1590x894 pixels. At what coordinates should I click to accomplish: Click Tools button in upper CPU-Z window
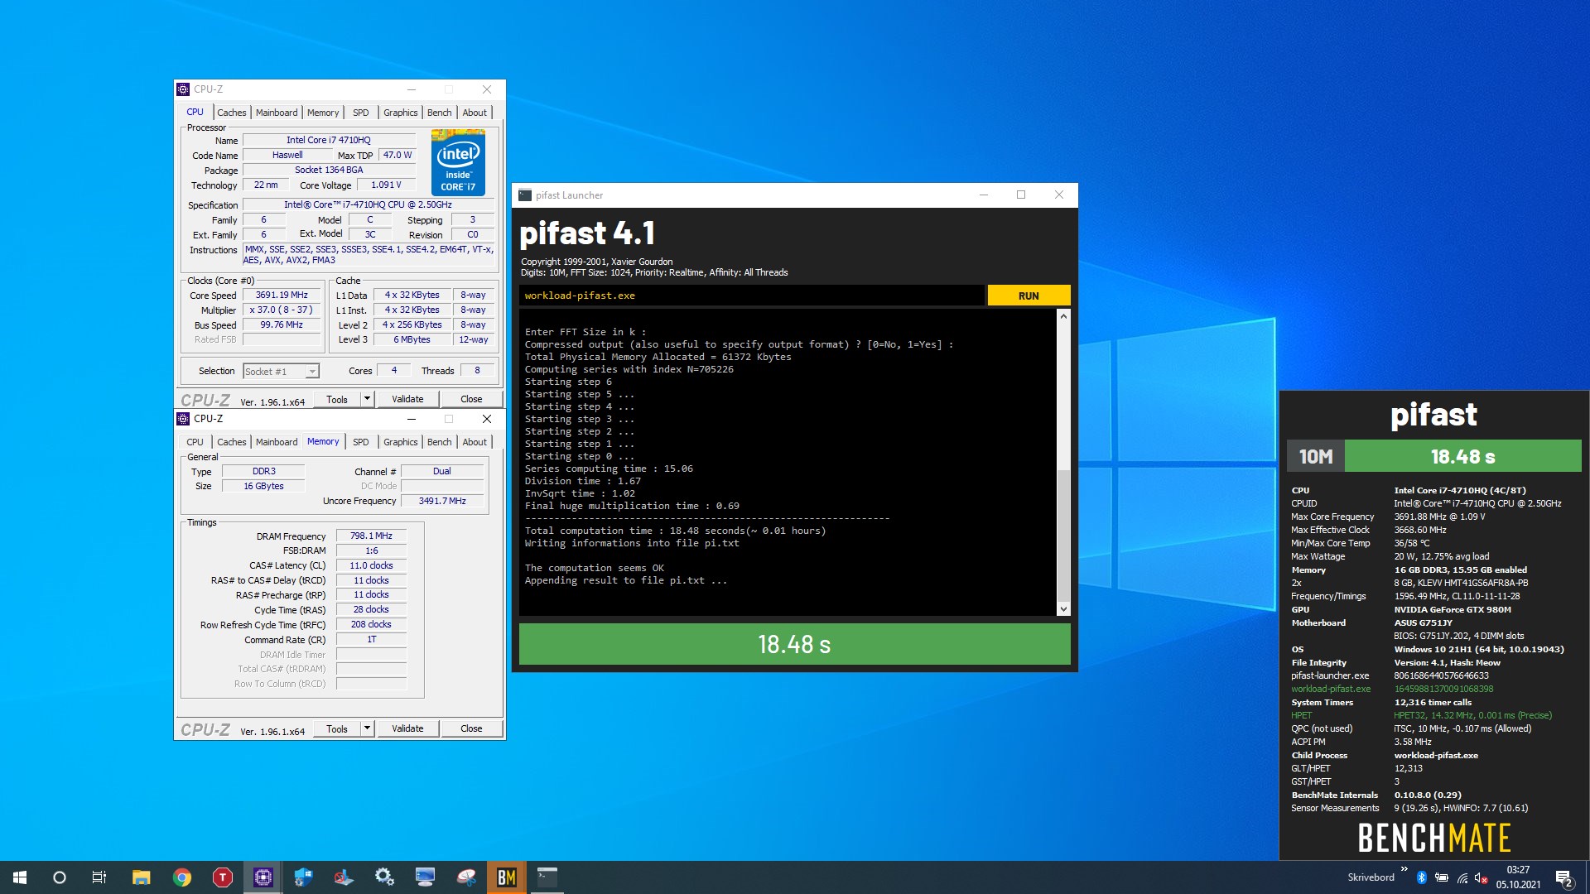337,400
